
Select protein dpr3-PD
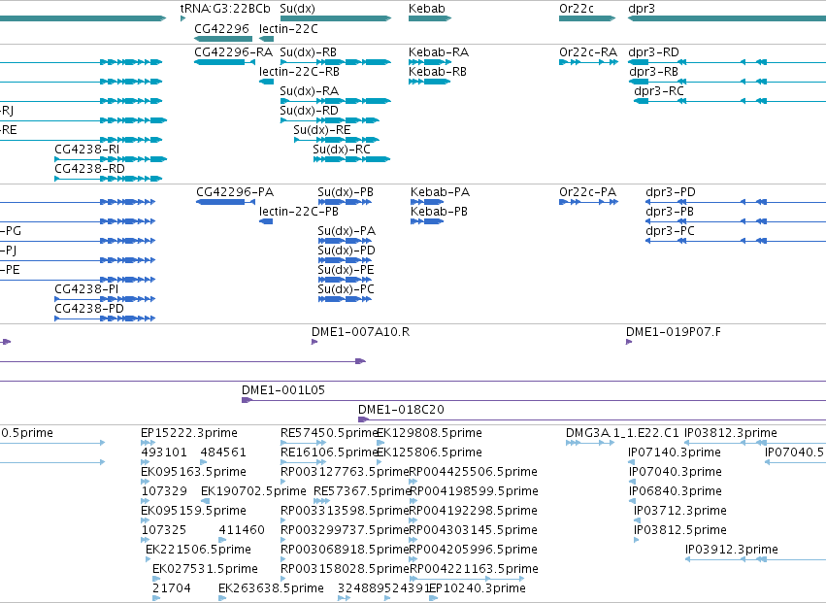pos(671,192)
